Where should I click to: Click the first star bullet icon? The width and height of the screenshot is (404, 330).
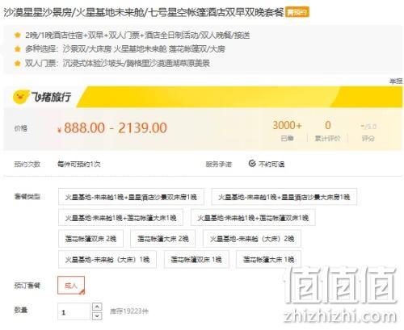click(18, 35)
